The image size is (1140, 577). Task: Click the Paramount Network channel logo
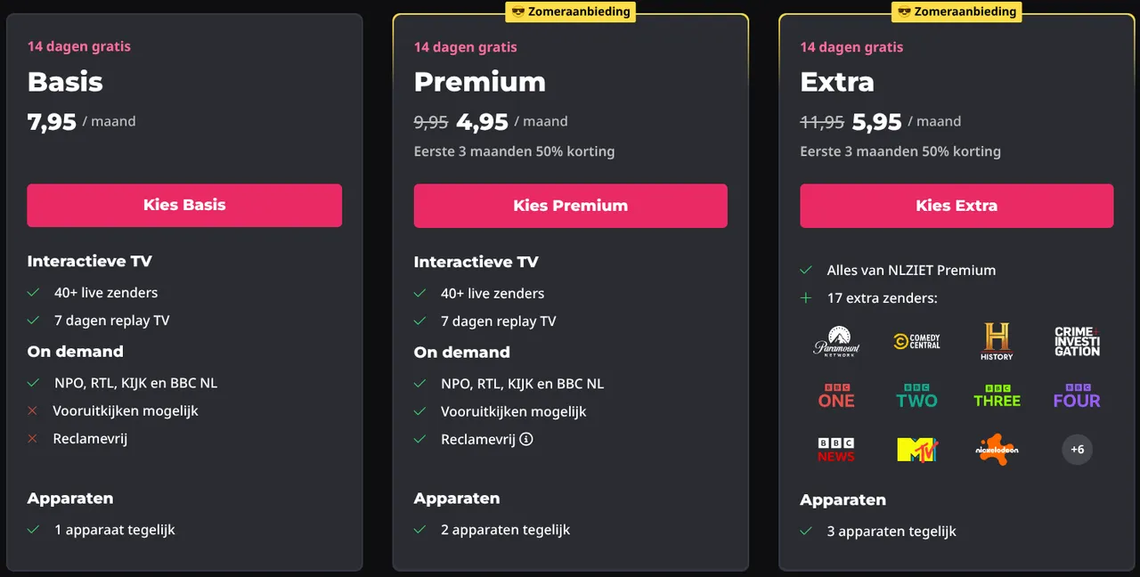[x=836, y=342]
